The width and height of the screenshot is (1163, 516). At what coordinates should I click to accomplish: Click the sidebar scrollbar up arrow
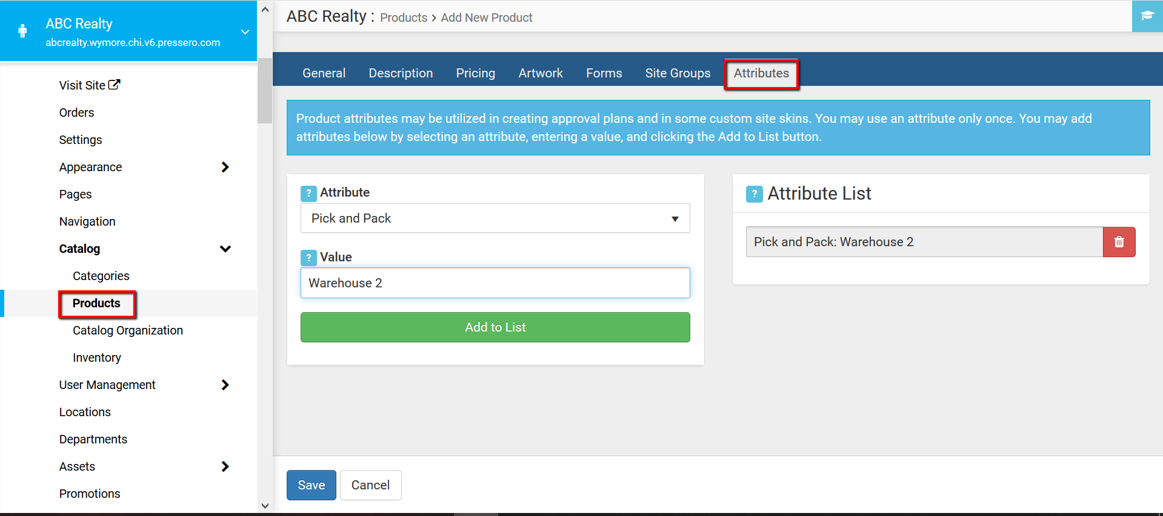point(265,10)
